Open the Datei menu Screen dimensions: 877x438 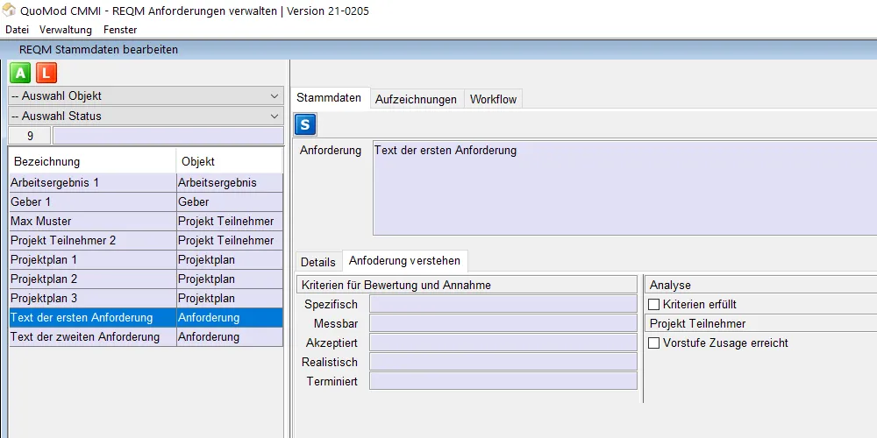click(17, 30)
